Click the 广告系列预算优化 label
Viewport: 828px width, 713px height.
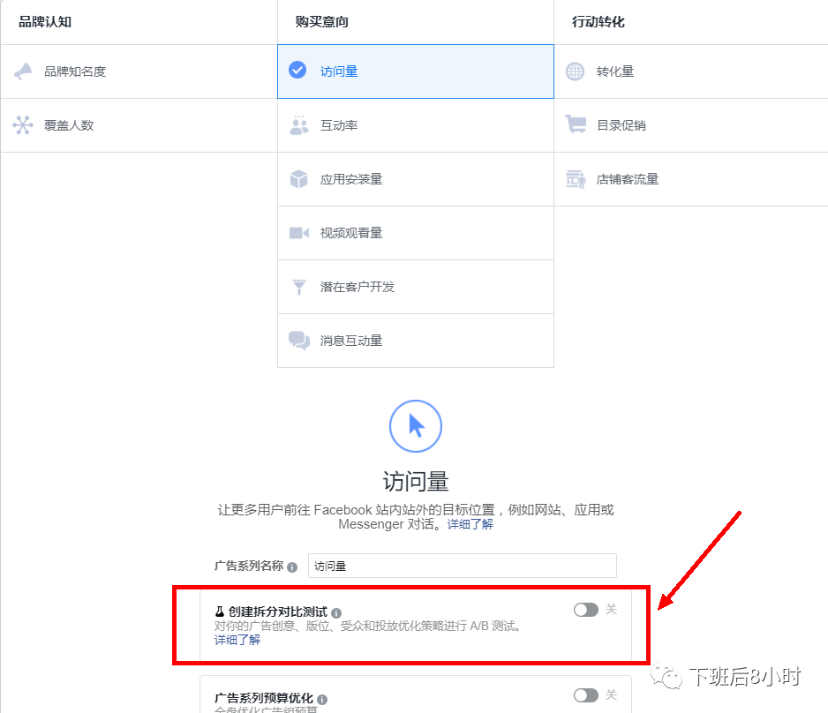click(x=264, y=698)
